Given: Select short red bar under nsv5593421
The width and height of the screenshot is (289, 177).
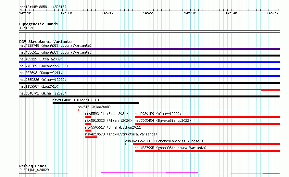Looking at the screenshot, I should (x=88, y=117).
